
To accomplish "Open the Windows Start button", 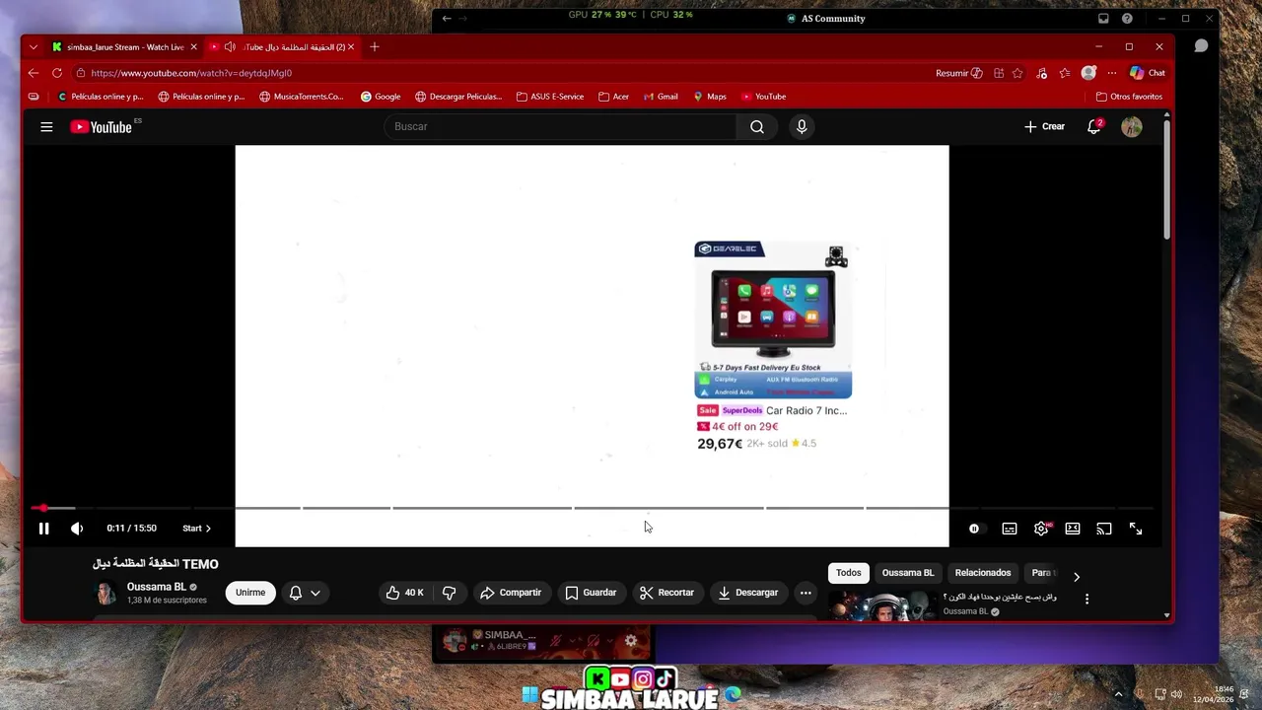I will tap(529, 695).
